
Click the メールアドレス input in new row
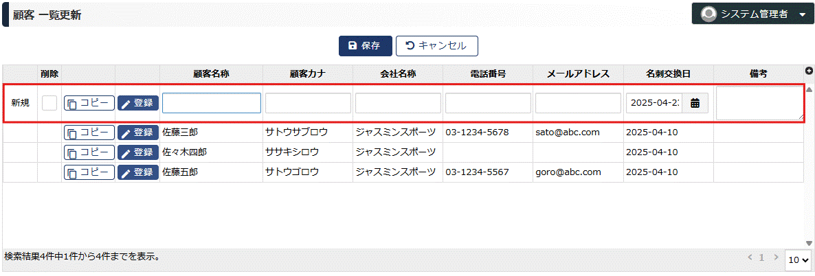click(x=578, y=103)
